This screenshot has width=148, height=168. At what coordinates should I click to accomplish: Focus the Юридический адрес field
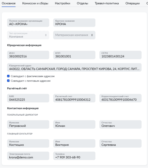coord(74,67)
